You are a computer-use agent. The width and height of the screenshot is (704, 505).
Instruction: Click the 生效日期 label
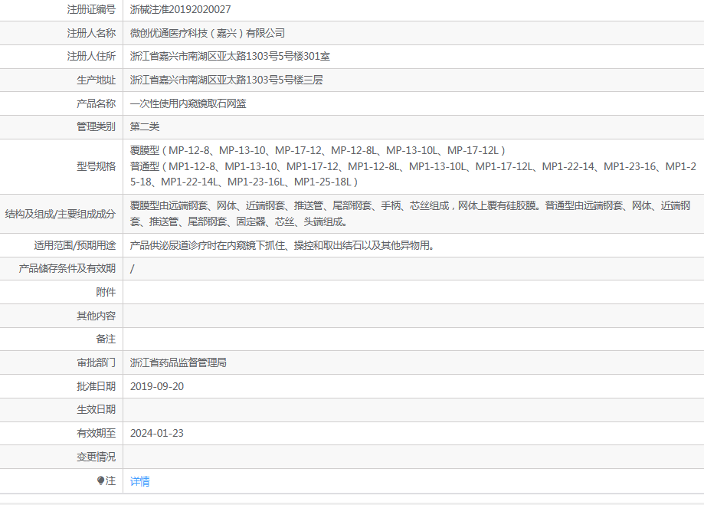(96, 410)
